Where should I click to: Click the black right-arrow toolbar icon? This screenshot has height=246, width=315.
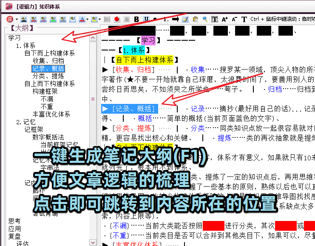(x=176, y=19)
